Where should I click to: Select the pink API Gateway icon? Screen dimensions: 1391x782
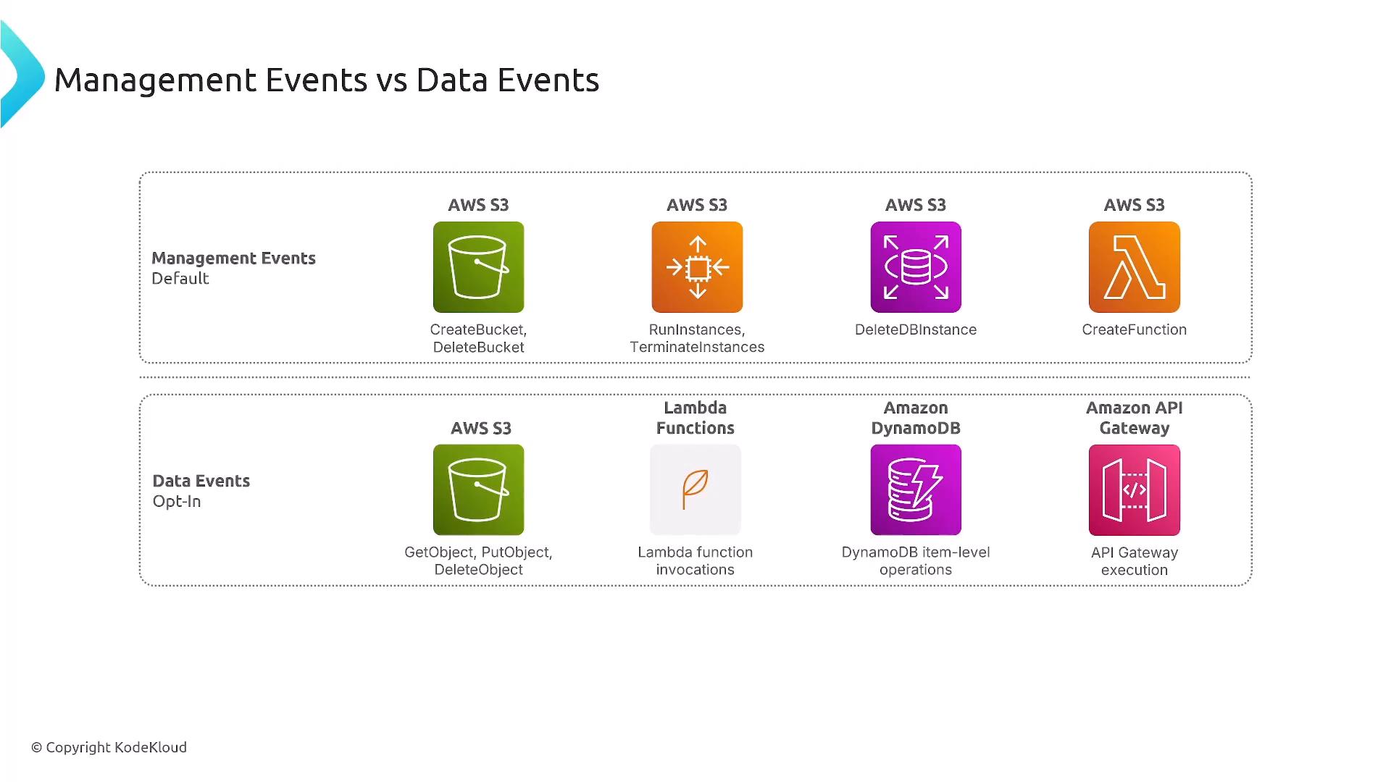click(x=1135, y=489)
